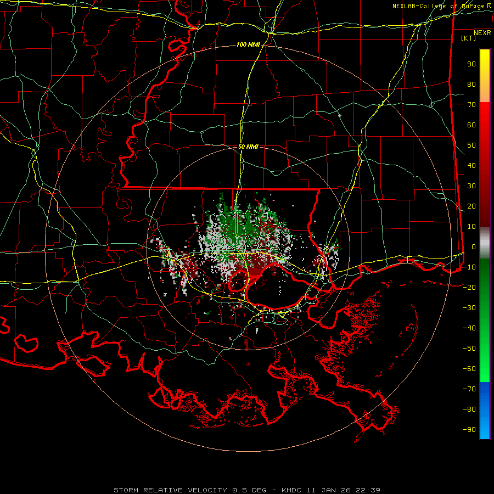Click the 50 NMI range ring label
The image size is (494, 494).
point(248,147)
